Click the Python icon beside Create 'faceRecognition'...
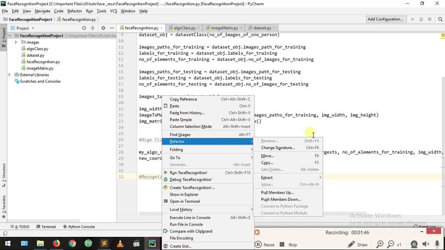Viewport: 445px width, 250px height. click(166, 187)
